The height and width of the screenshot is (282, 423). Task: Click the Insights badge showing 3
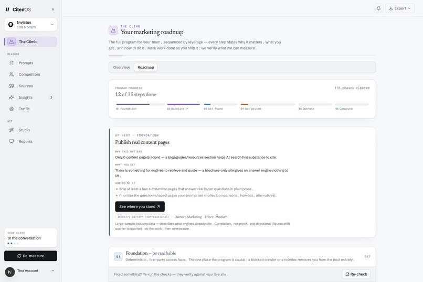point(51,98)
